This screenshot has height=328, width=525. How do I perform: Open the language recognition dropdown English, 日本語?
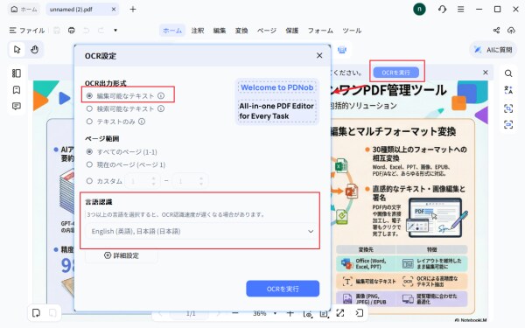click(x=201, y=231)
